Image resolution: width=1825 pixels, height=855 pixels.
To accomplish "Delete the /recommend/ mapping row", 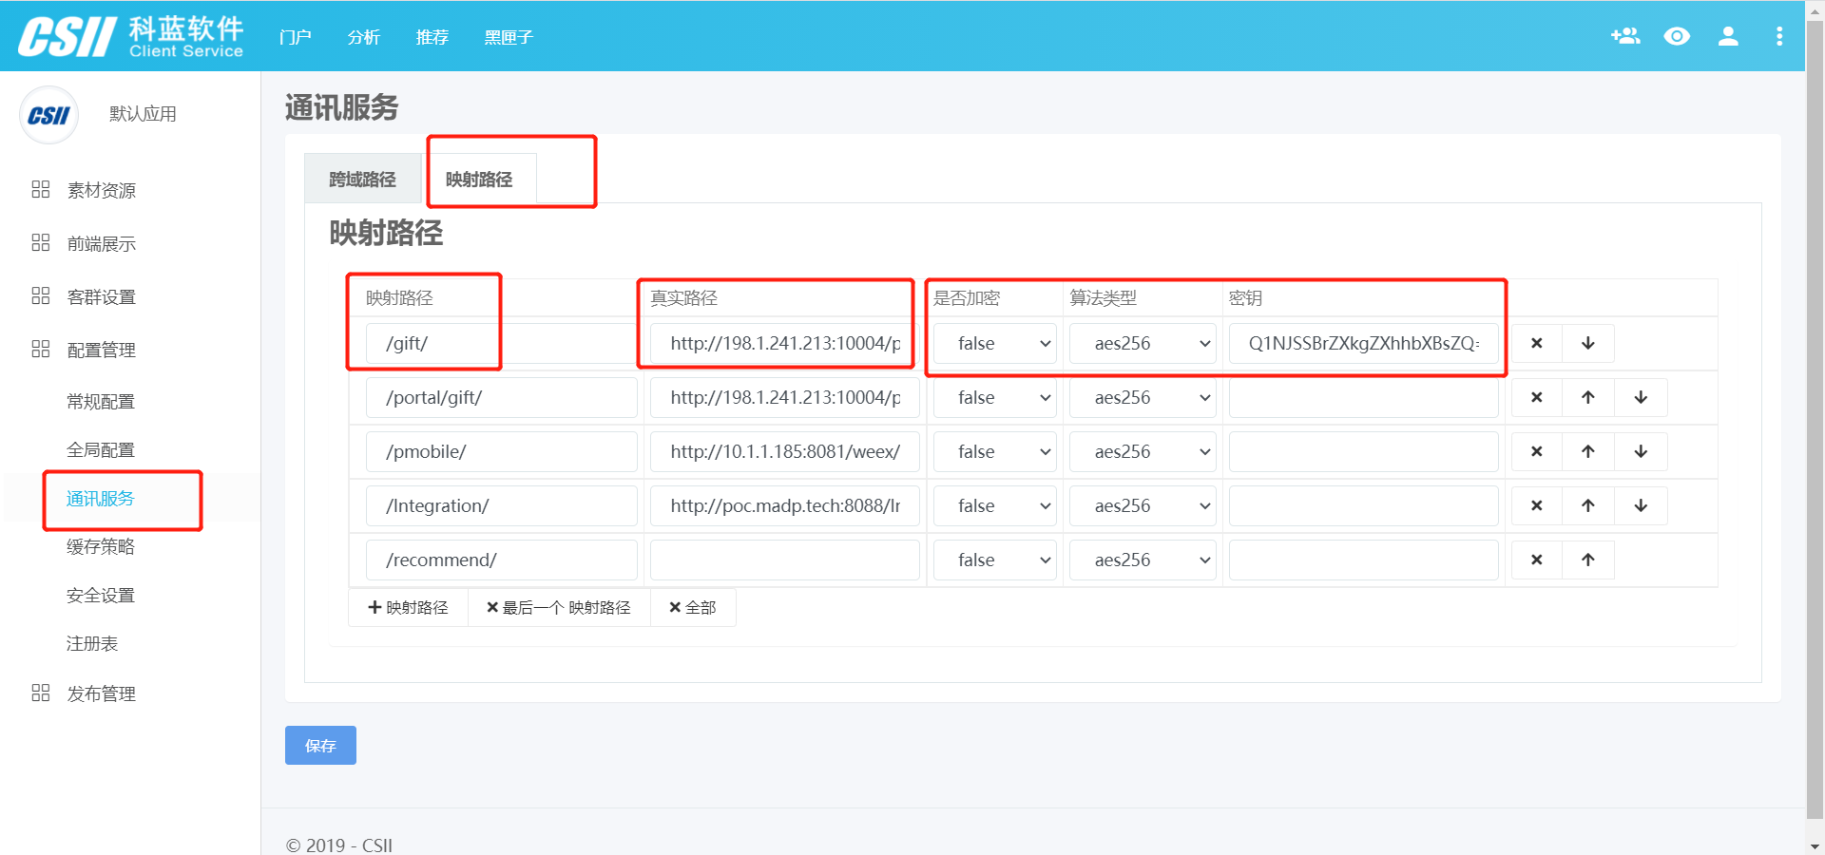I will pyautogui.click(x=1537, y=560).
